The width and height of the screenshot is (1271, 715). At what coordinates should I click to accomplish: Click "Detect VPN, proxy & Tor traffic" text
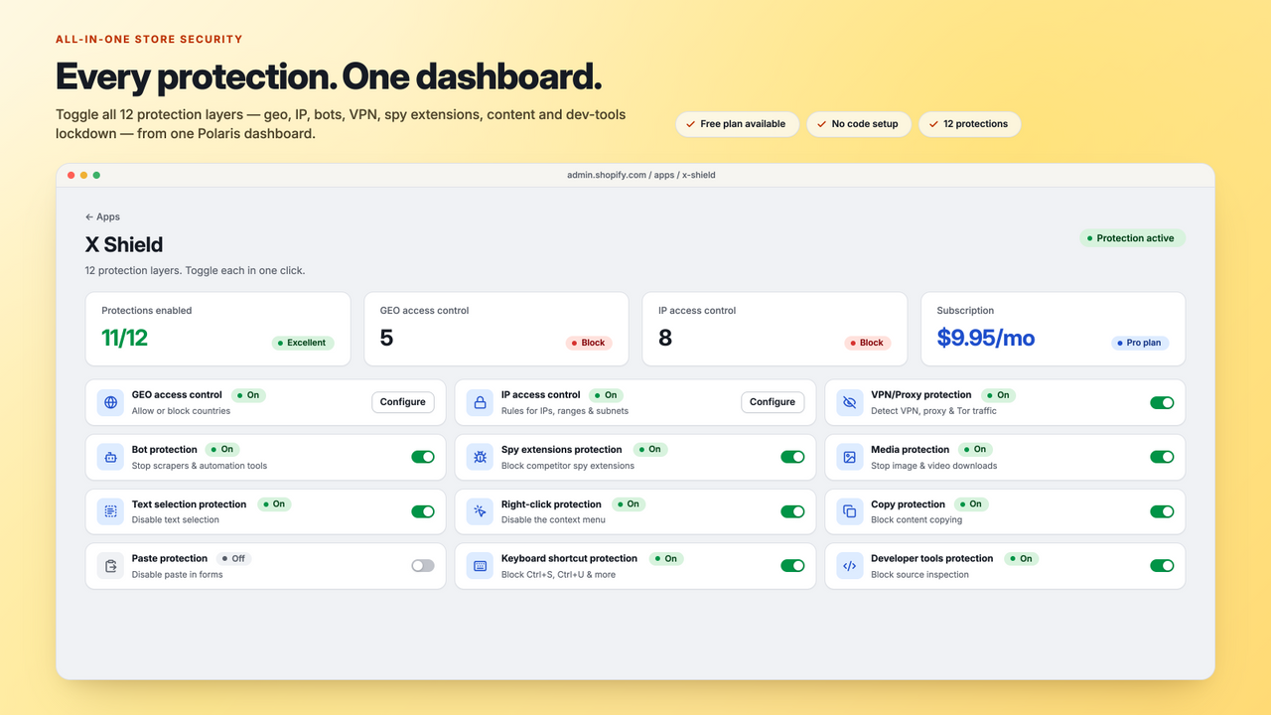click(933, 411)
